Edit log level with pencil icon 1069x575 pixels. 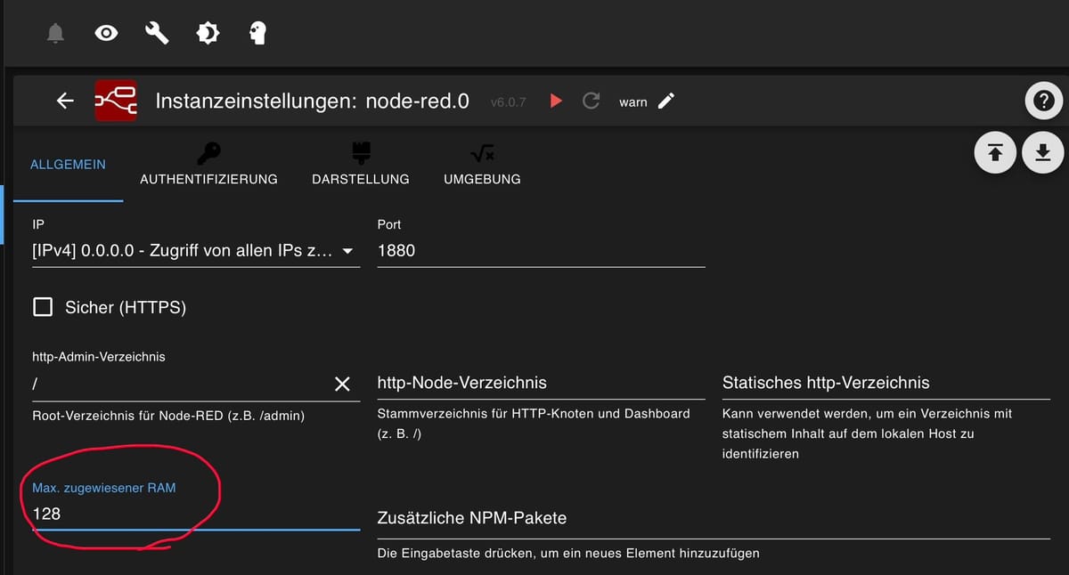pyautogui.click(x=665, y=101)
